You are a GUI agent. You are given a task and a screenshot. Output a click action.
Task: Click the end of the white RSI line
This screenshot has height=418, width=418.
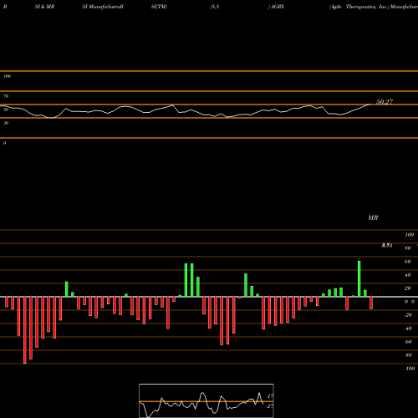370,104
